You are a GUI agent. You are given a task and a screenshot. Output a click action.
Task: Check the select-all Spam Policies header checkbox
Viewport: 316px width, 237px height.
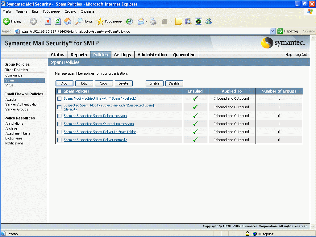[60, 91]
